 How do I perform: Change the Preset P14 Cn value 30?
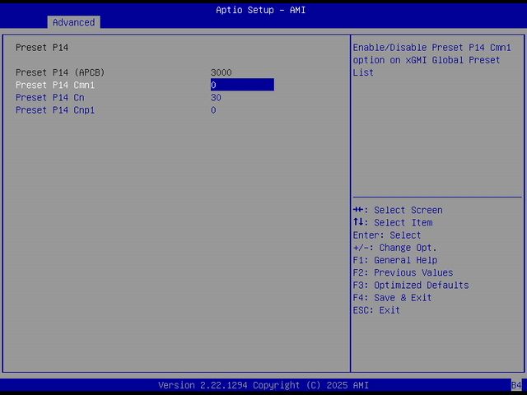tap(216, 98)
